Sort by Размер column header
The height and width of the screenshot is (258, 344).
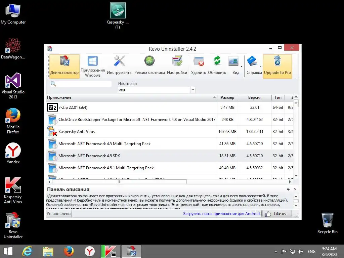pyautogui.click(x=227, y=97)
